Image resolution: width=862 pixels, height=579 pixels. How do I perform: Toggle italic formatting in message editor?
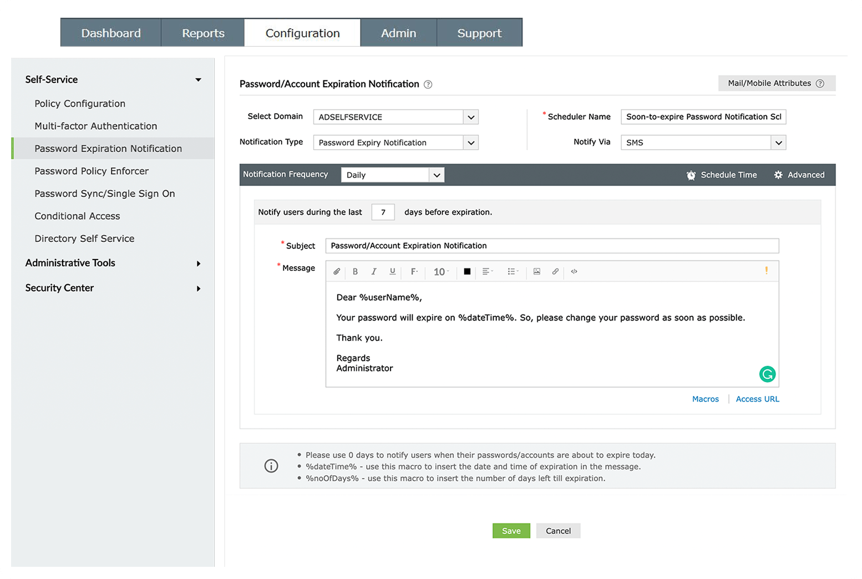click(374, 272)
